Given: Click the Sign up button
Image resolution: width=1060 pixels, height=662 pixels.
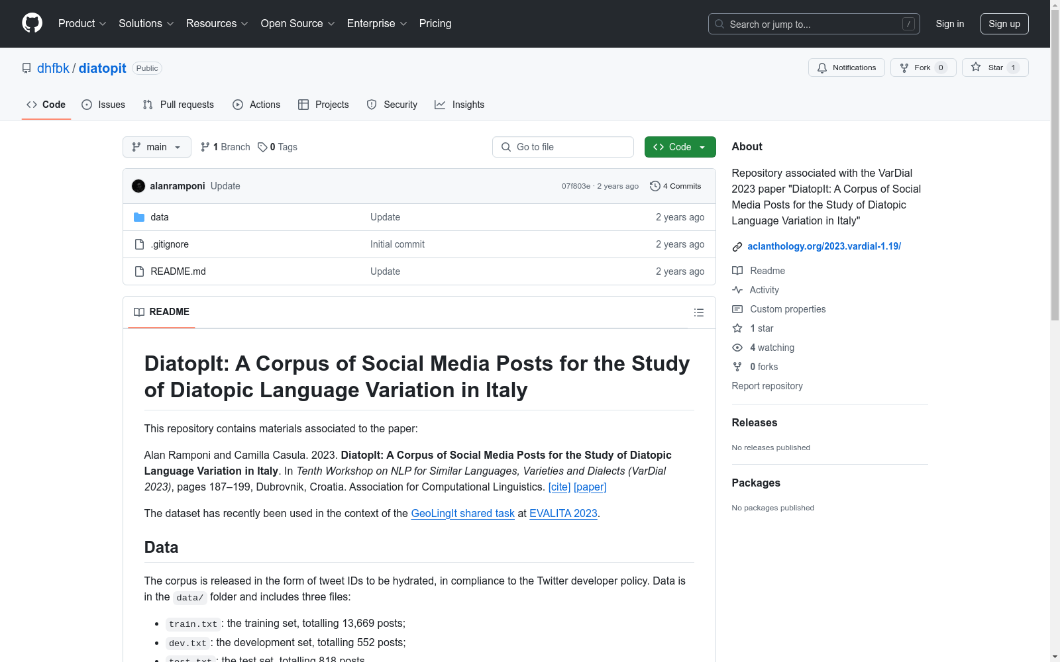Looking at the screenshot, I should click(x=1004, y=24).
